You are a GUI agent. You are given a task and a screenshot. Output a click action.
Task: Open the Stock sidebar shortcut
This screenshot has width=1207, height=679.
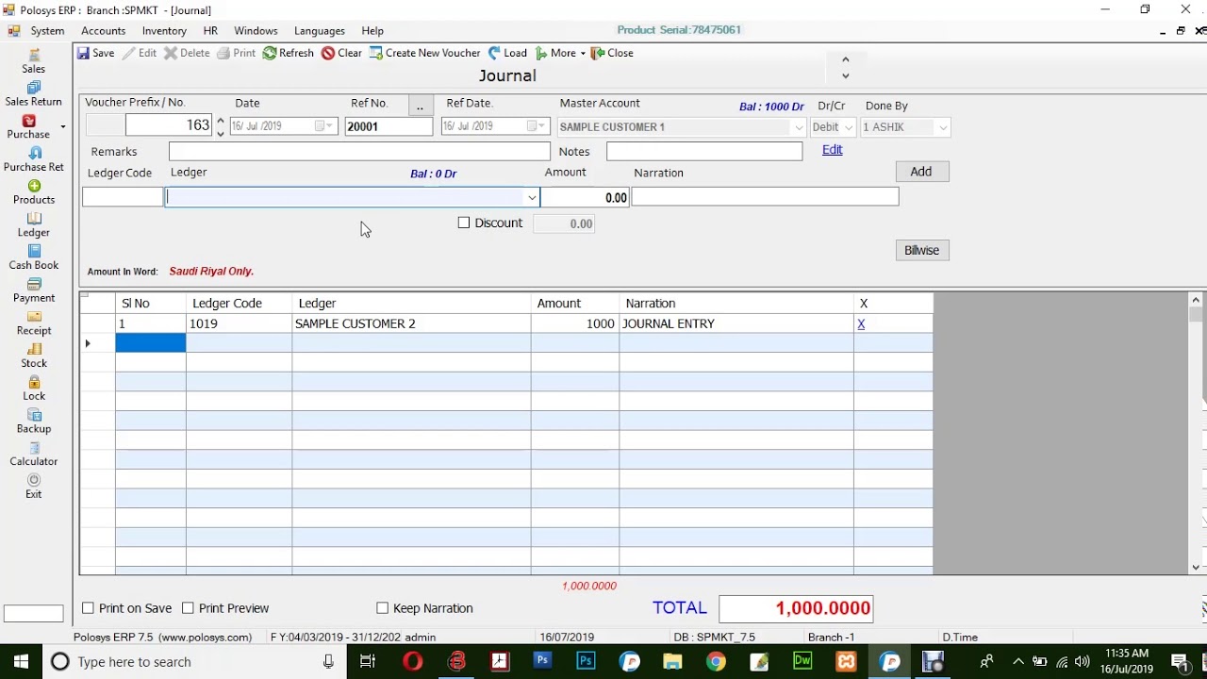[x=34, y=356]
